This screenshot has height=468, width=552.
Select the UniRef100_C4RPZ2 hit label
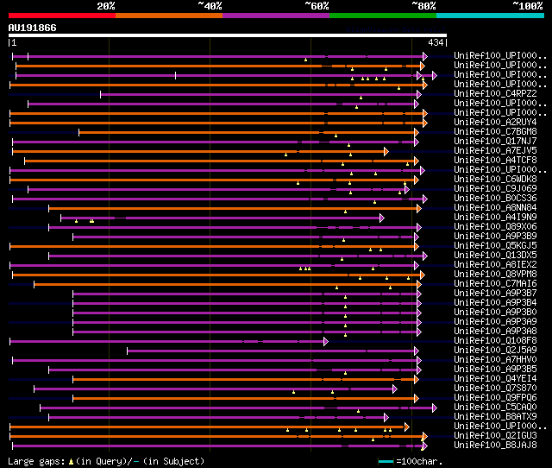[495, 94]
